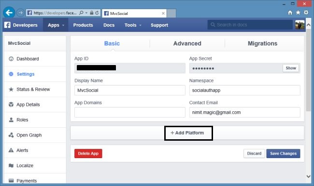Image resolution: width=314 pixels, height=186 pixels.
Task: Select the MvcSocial browser tab
Action: 134,13
